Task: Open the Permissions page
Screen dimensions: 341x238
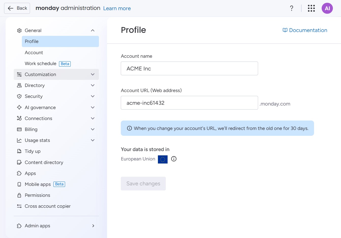Action: pyautogui.click(x=56, y=195)
